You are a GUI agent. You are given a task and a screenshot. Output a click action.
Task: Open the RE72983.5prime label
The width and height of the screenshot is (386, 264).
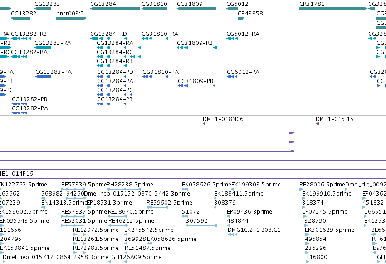96,248
